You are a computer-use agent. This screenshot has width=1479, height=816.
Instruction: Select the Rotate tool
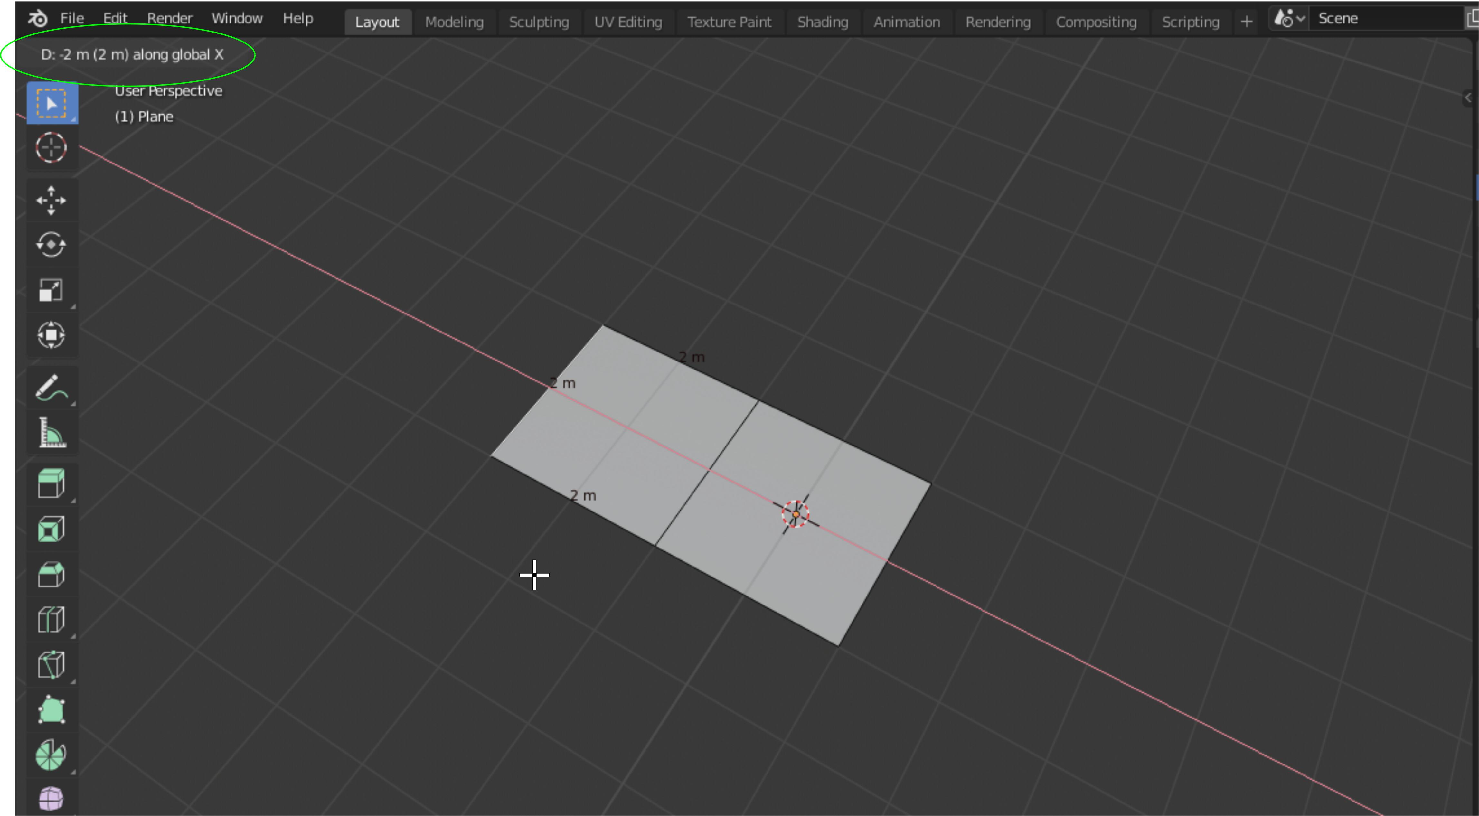[52, 245]
